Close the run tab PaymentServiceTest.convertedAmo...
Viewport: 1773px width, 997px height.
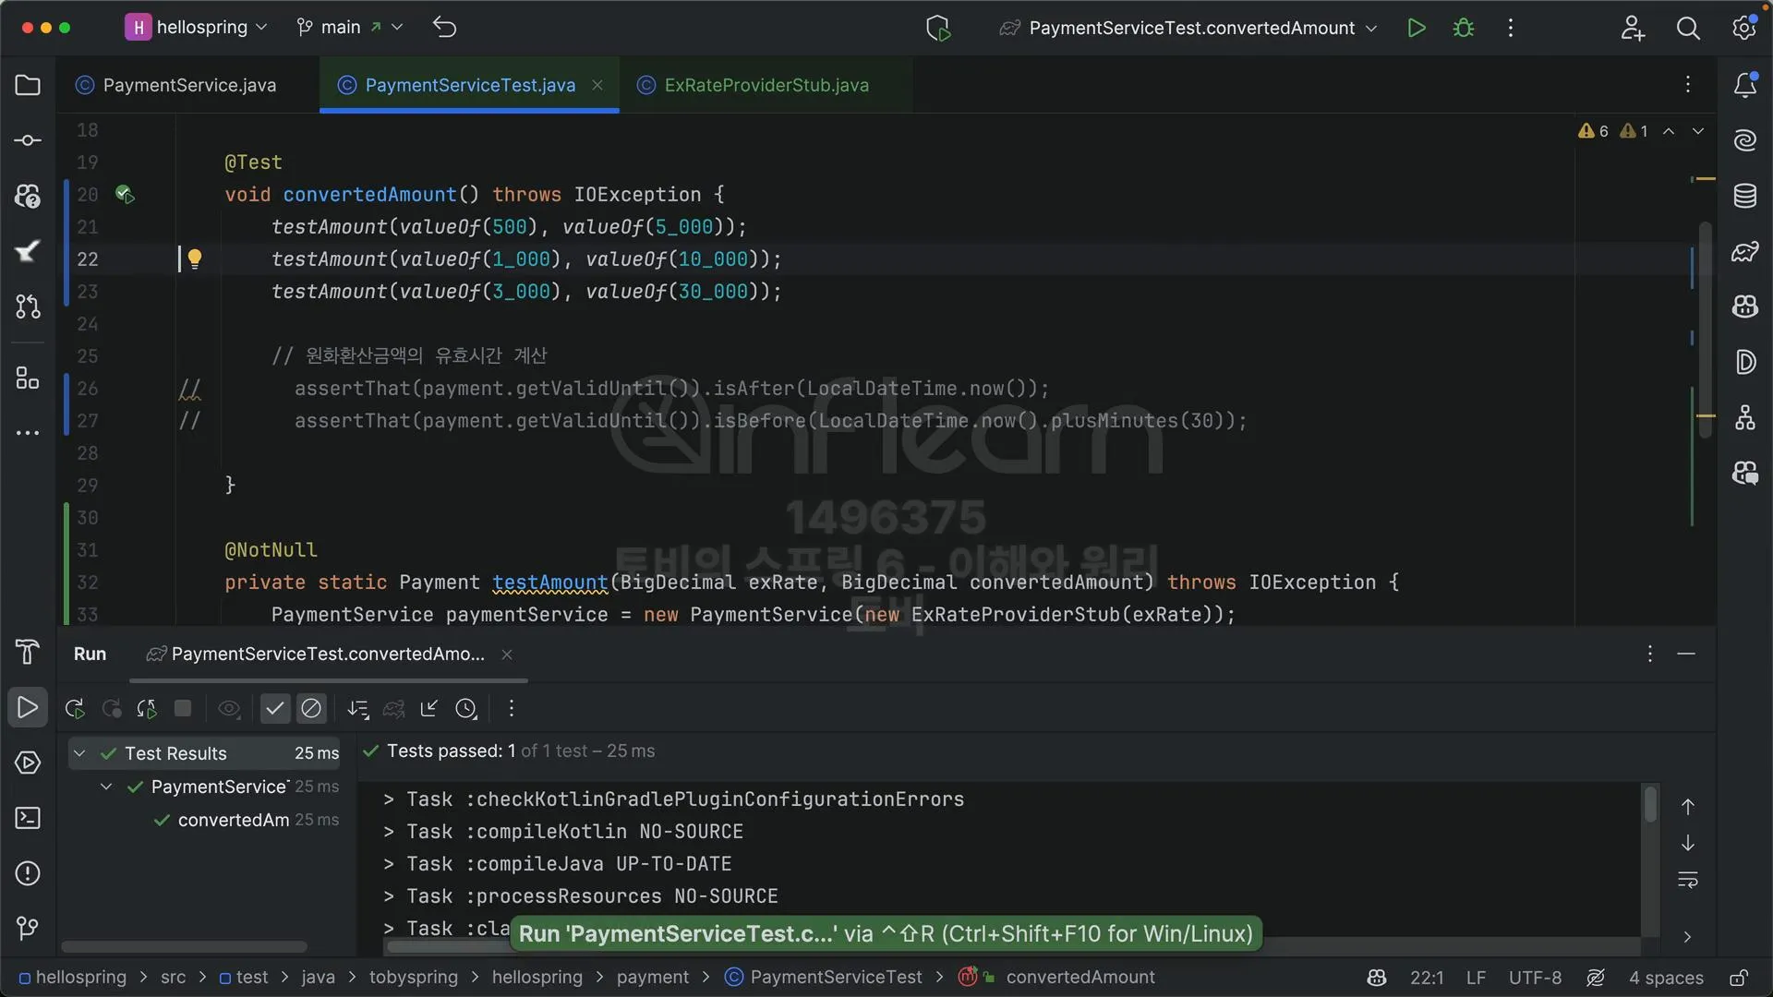(x=507, y=654)
